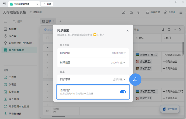Select row 1 number cell
Screen dimensions: 186x119
click(47, 55)
